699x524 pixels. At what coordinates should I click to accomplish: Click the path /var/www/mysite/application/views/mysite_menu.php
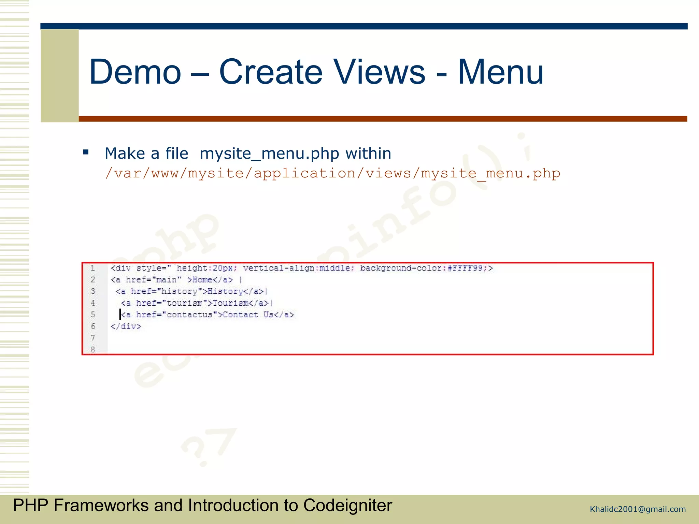pos(332,174)
